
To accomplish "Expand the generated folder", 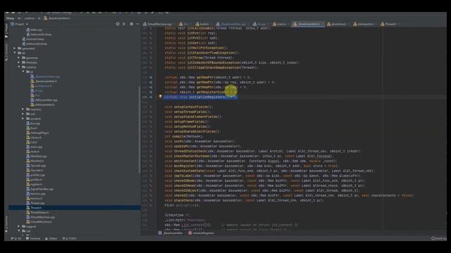I will 14,48.
